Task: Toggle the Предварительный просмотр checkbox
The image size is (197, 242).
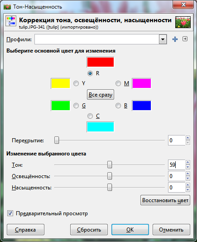Action: [x=10, y=213]
